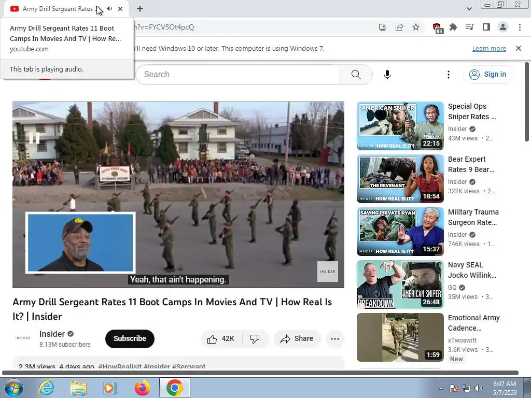Toggle the browser side panel
The image size is (531, 398).
click(x=486, y=27)
